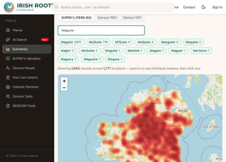Open Poor Law Unions tool
Viewport: 226px width, 162px height.
pyautogui.click(x=27, y=78)
